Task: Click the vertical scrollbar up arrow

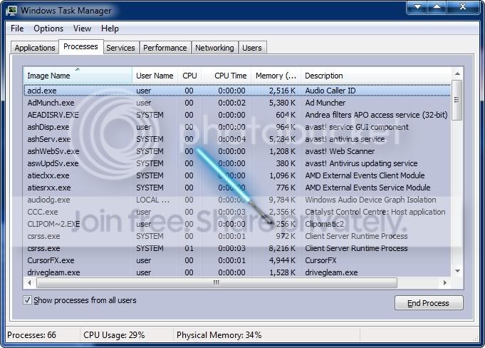Action: click(457, 74)
